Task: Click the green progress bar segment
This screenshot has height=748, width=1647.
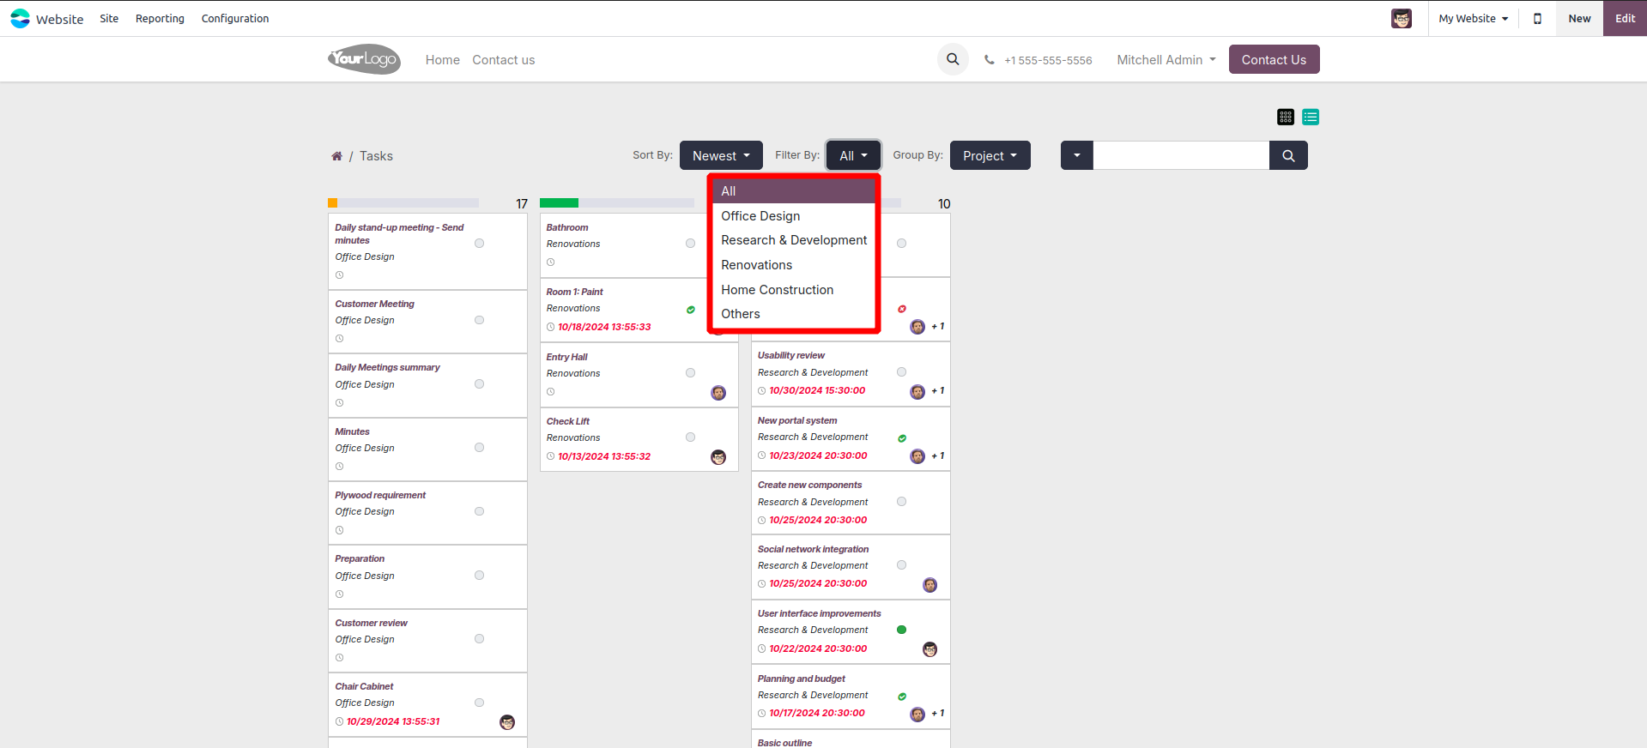Action: click(x=559, y=203)
